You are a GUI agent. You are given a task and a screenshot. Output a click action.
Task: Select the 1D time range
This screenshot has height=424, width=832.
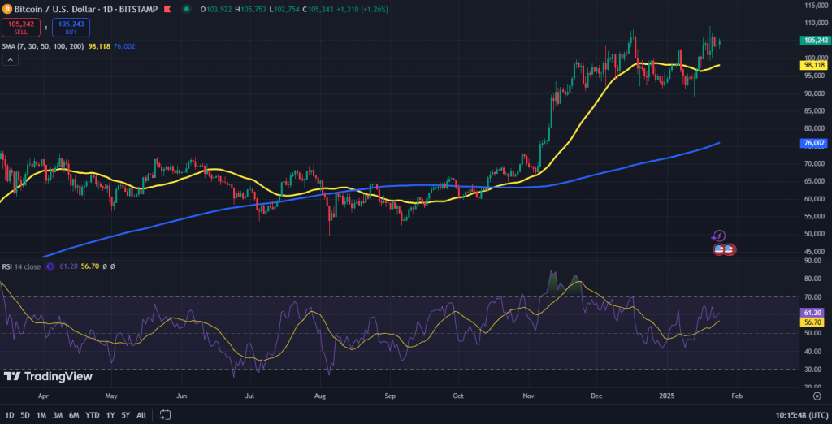10,415
